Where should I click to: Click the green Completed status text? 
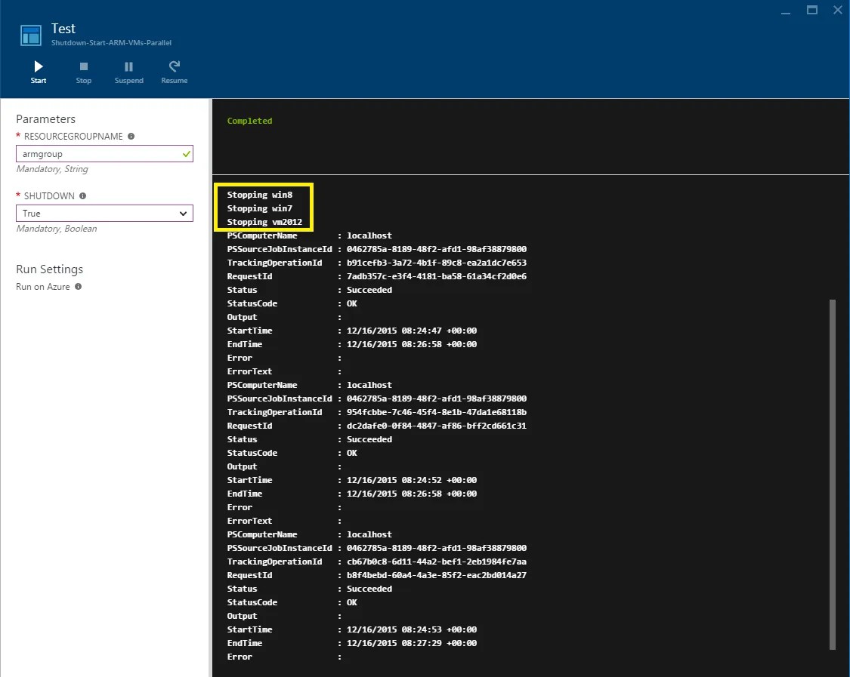tap(249, 121)
